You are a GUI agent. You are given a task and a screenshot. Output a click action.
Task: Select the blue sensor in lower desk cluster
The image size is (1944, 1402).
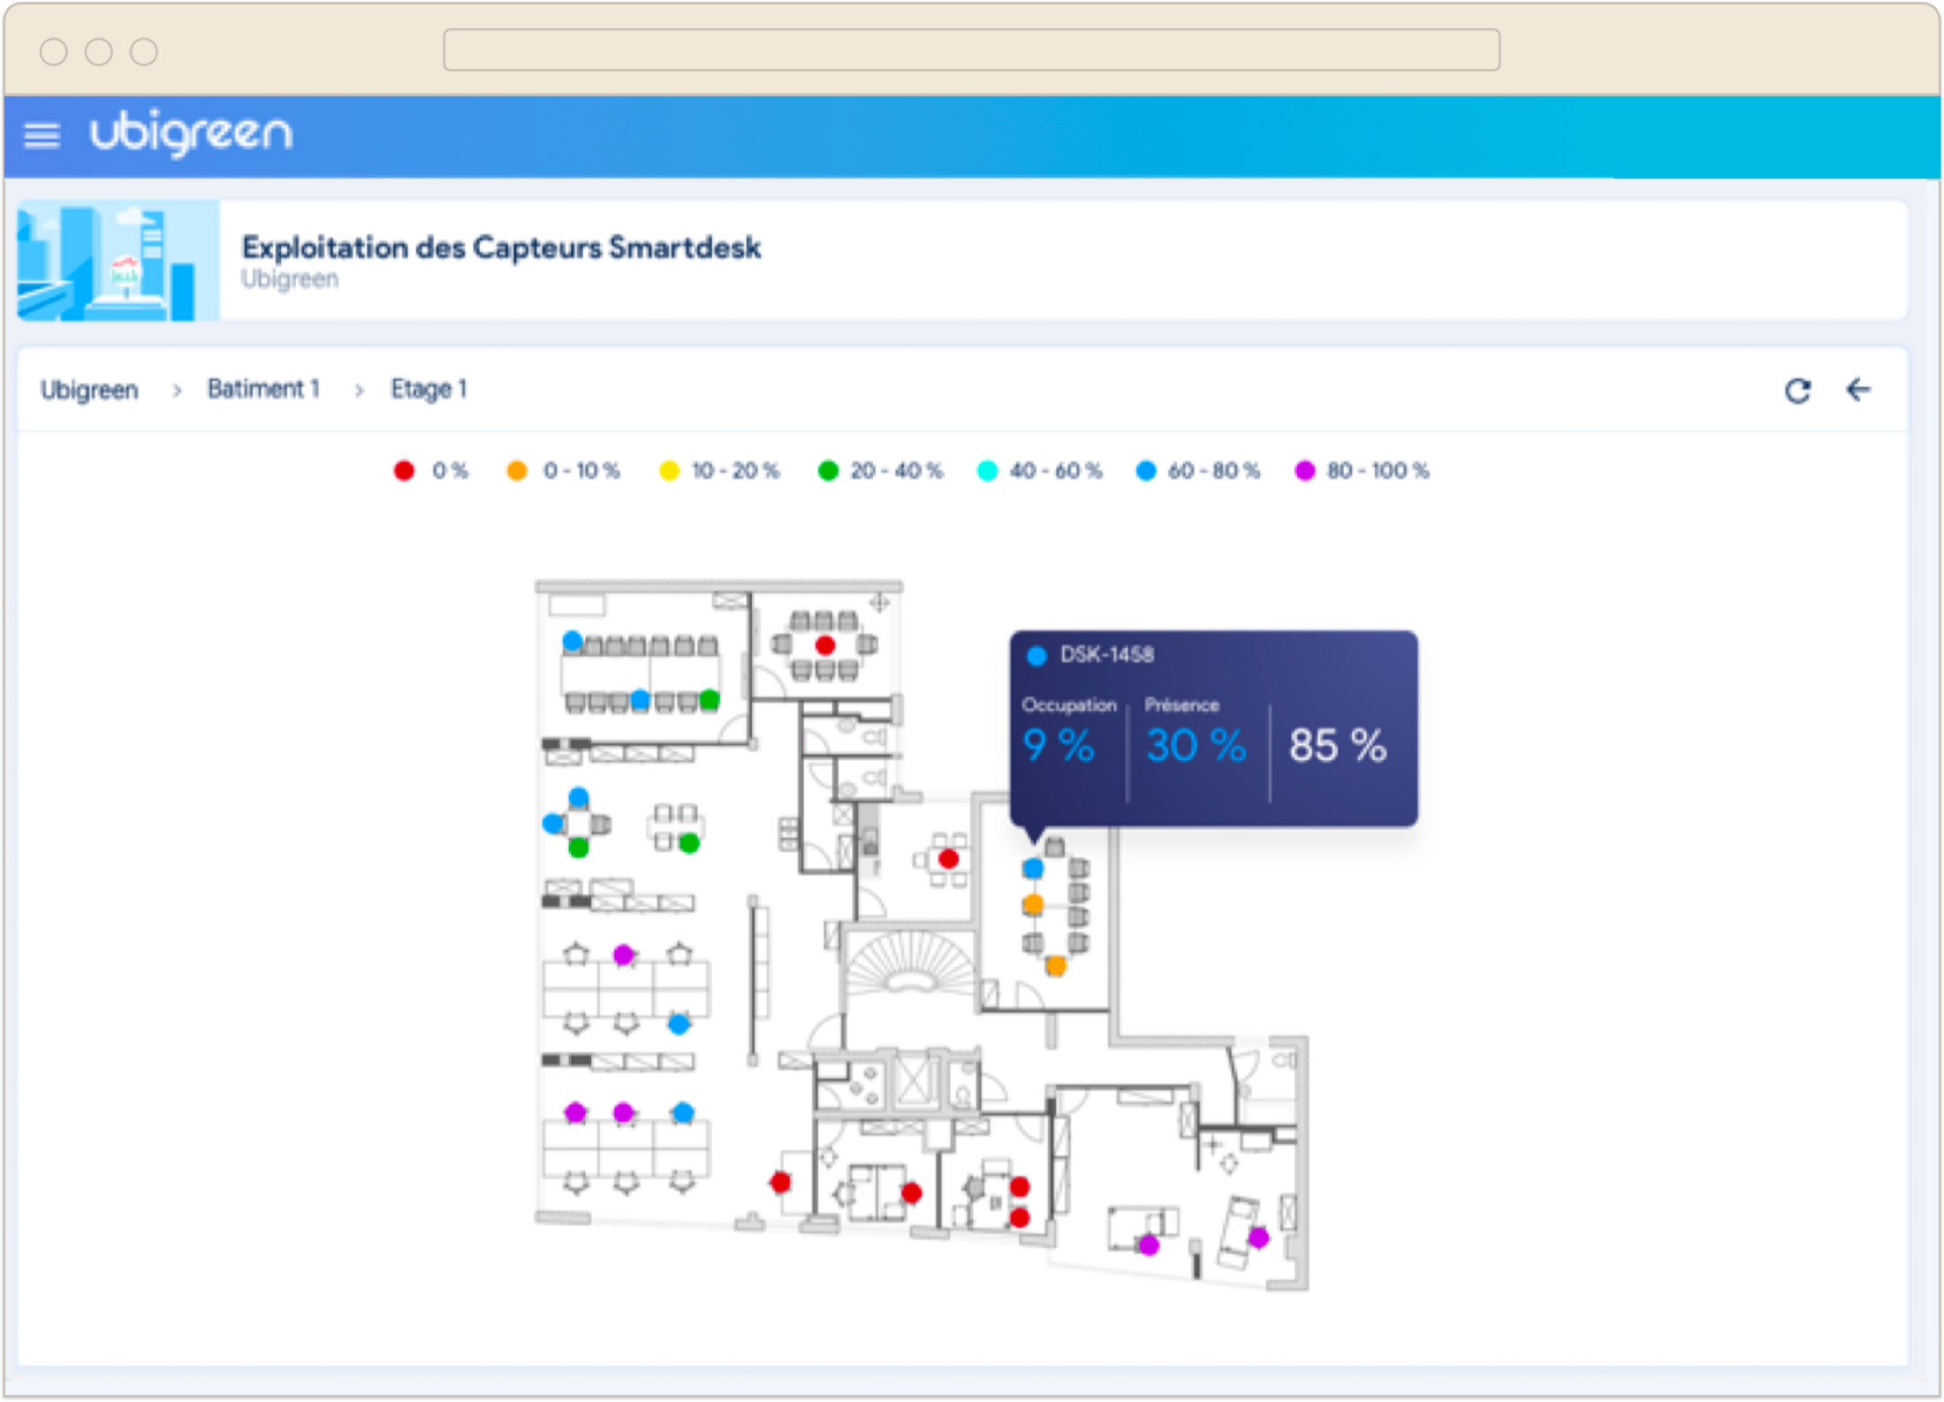coord(682,1112)
